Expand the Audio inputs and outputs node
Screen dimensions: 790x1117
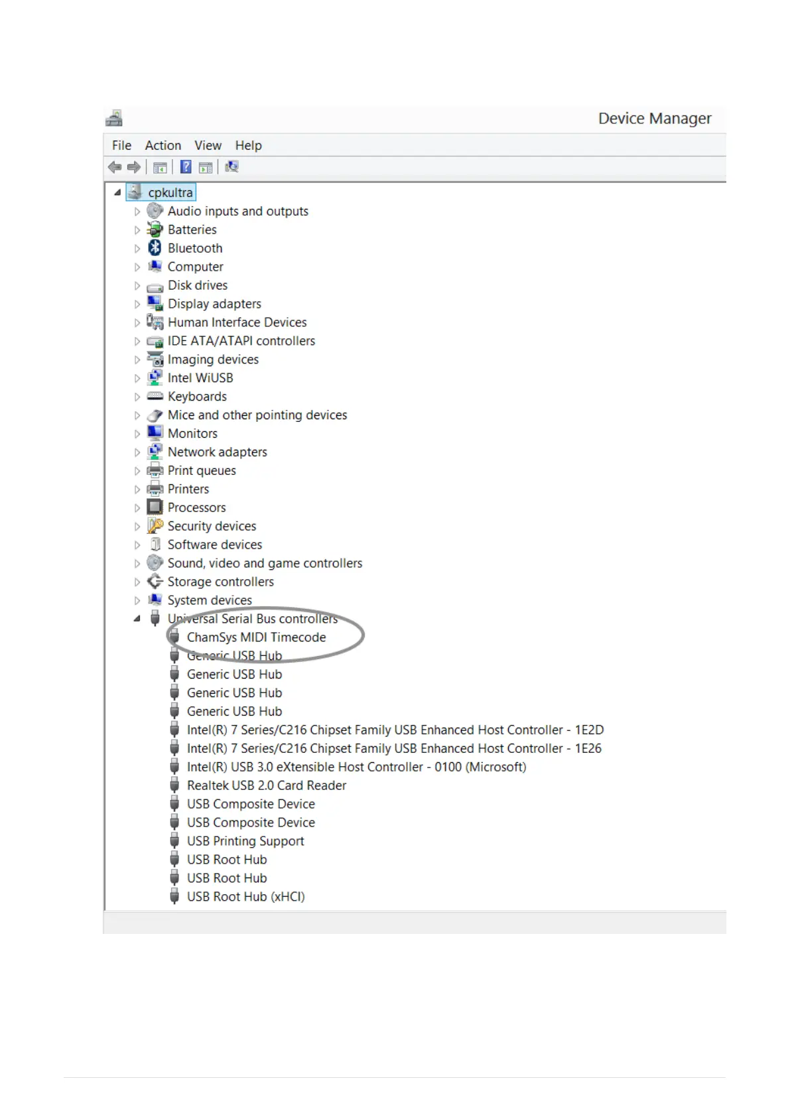137,212
